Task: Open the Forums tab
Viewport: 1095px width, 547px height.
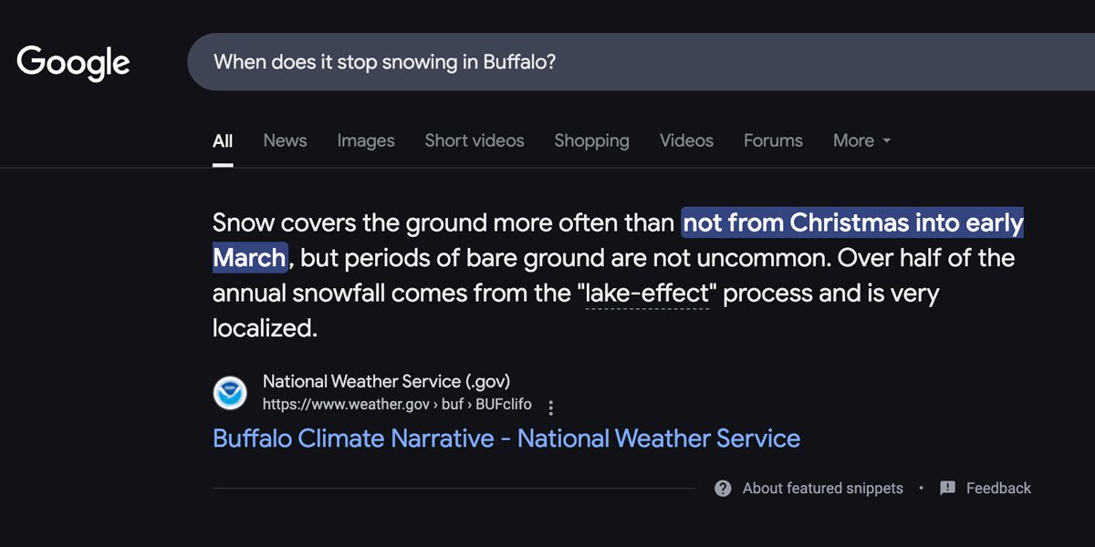Action: click(773, 140)
